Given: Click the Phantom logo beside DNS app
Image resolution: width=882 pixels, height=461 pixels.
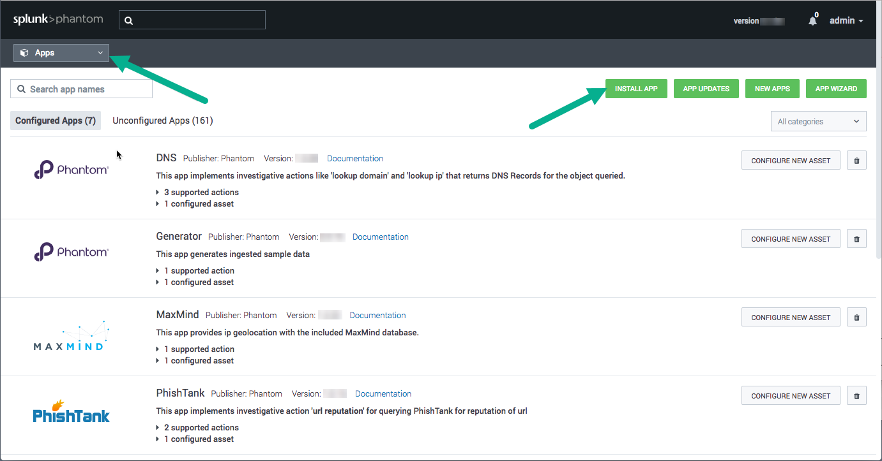Looking at the screenshot, I should pos(72,170).
